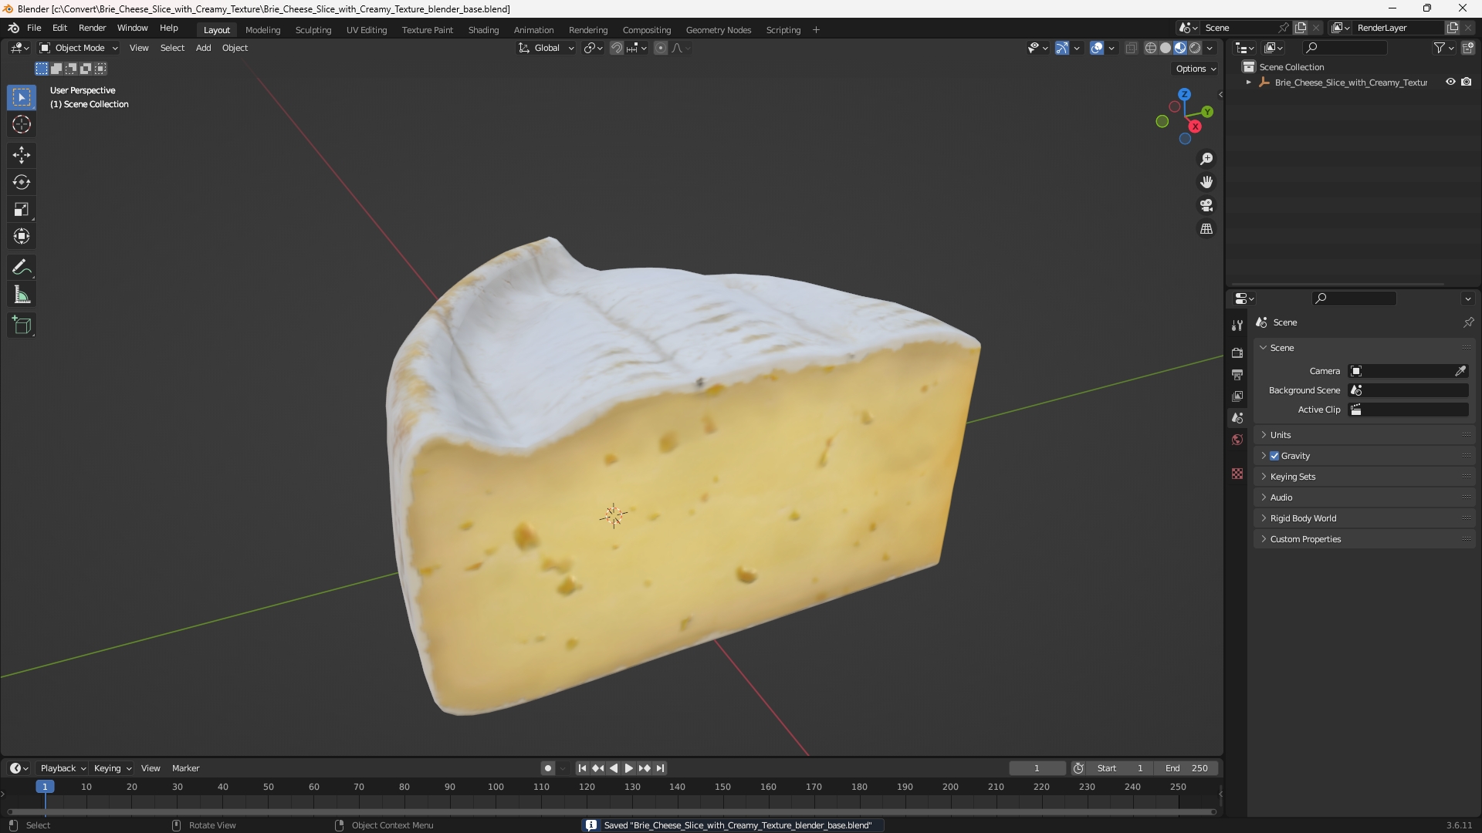Select the Move tool
The image size is (1482, 833).
22,155
